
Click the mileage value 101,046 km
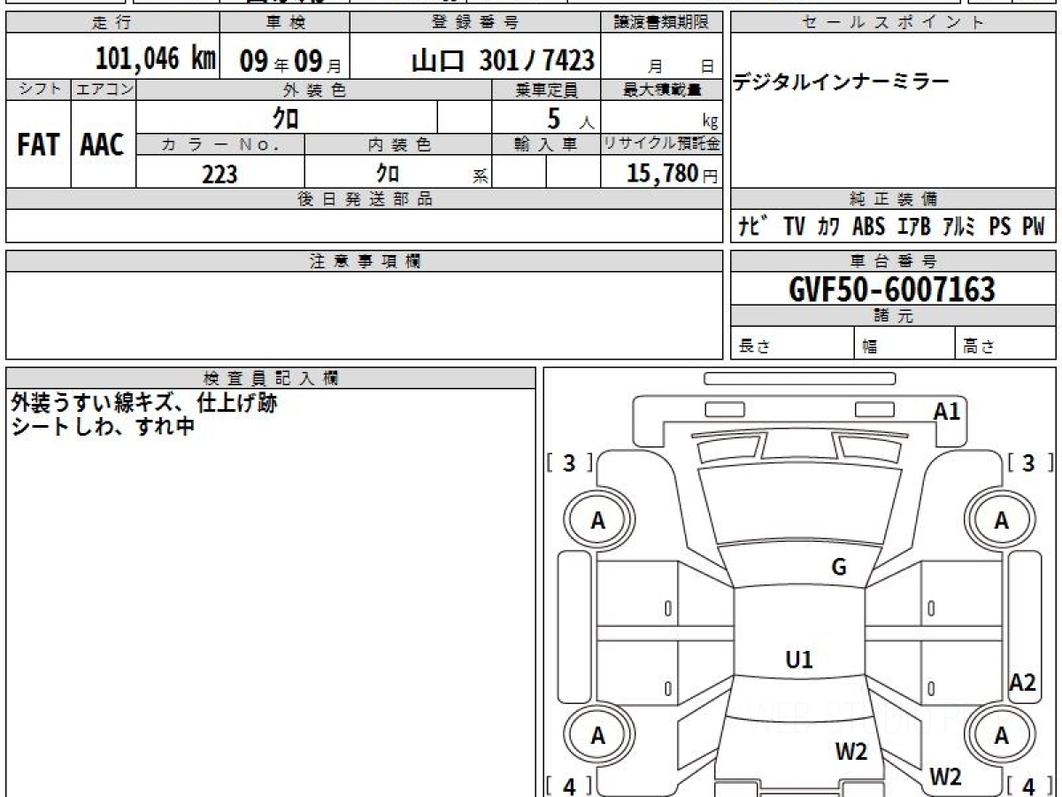coord(155,59)
